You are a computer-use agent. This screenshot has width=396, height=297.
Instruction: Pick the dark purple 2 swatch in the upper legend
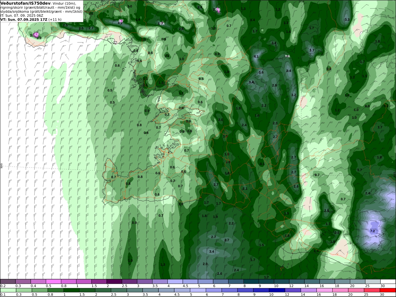(114, 281)
